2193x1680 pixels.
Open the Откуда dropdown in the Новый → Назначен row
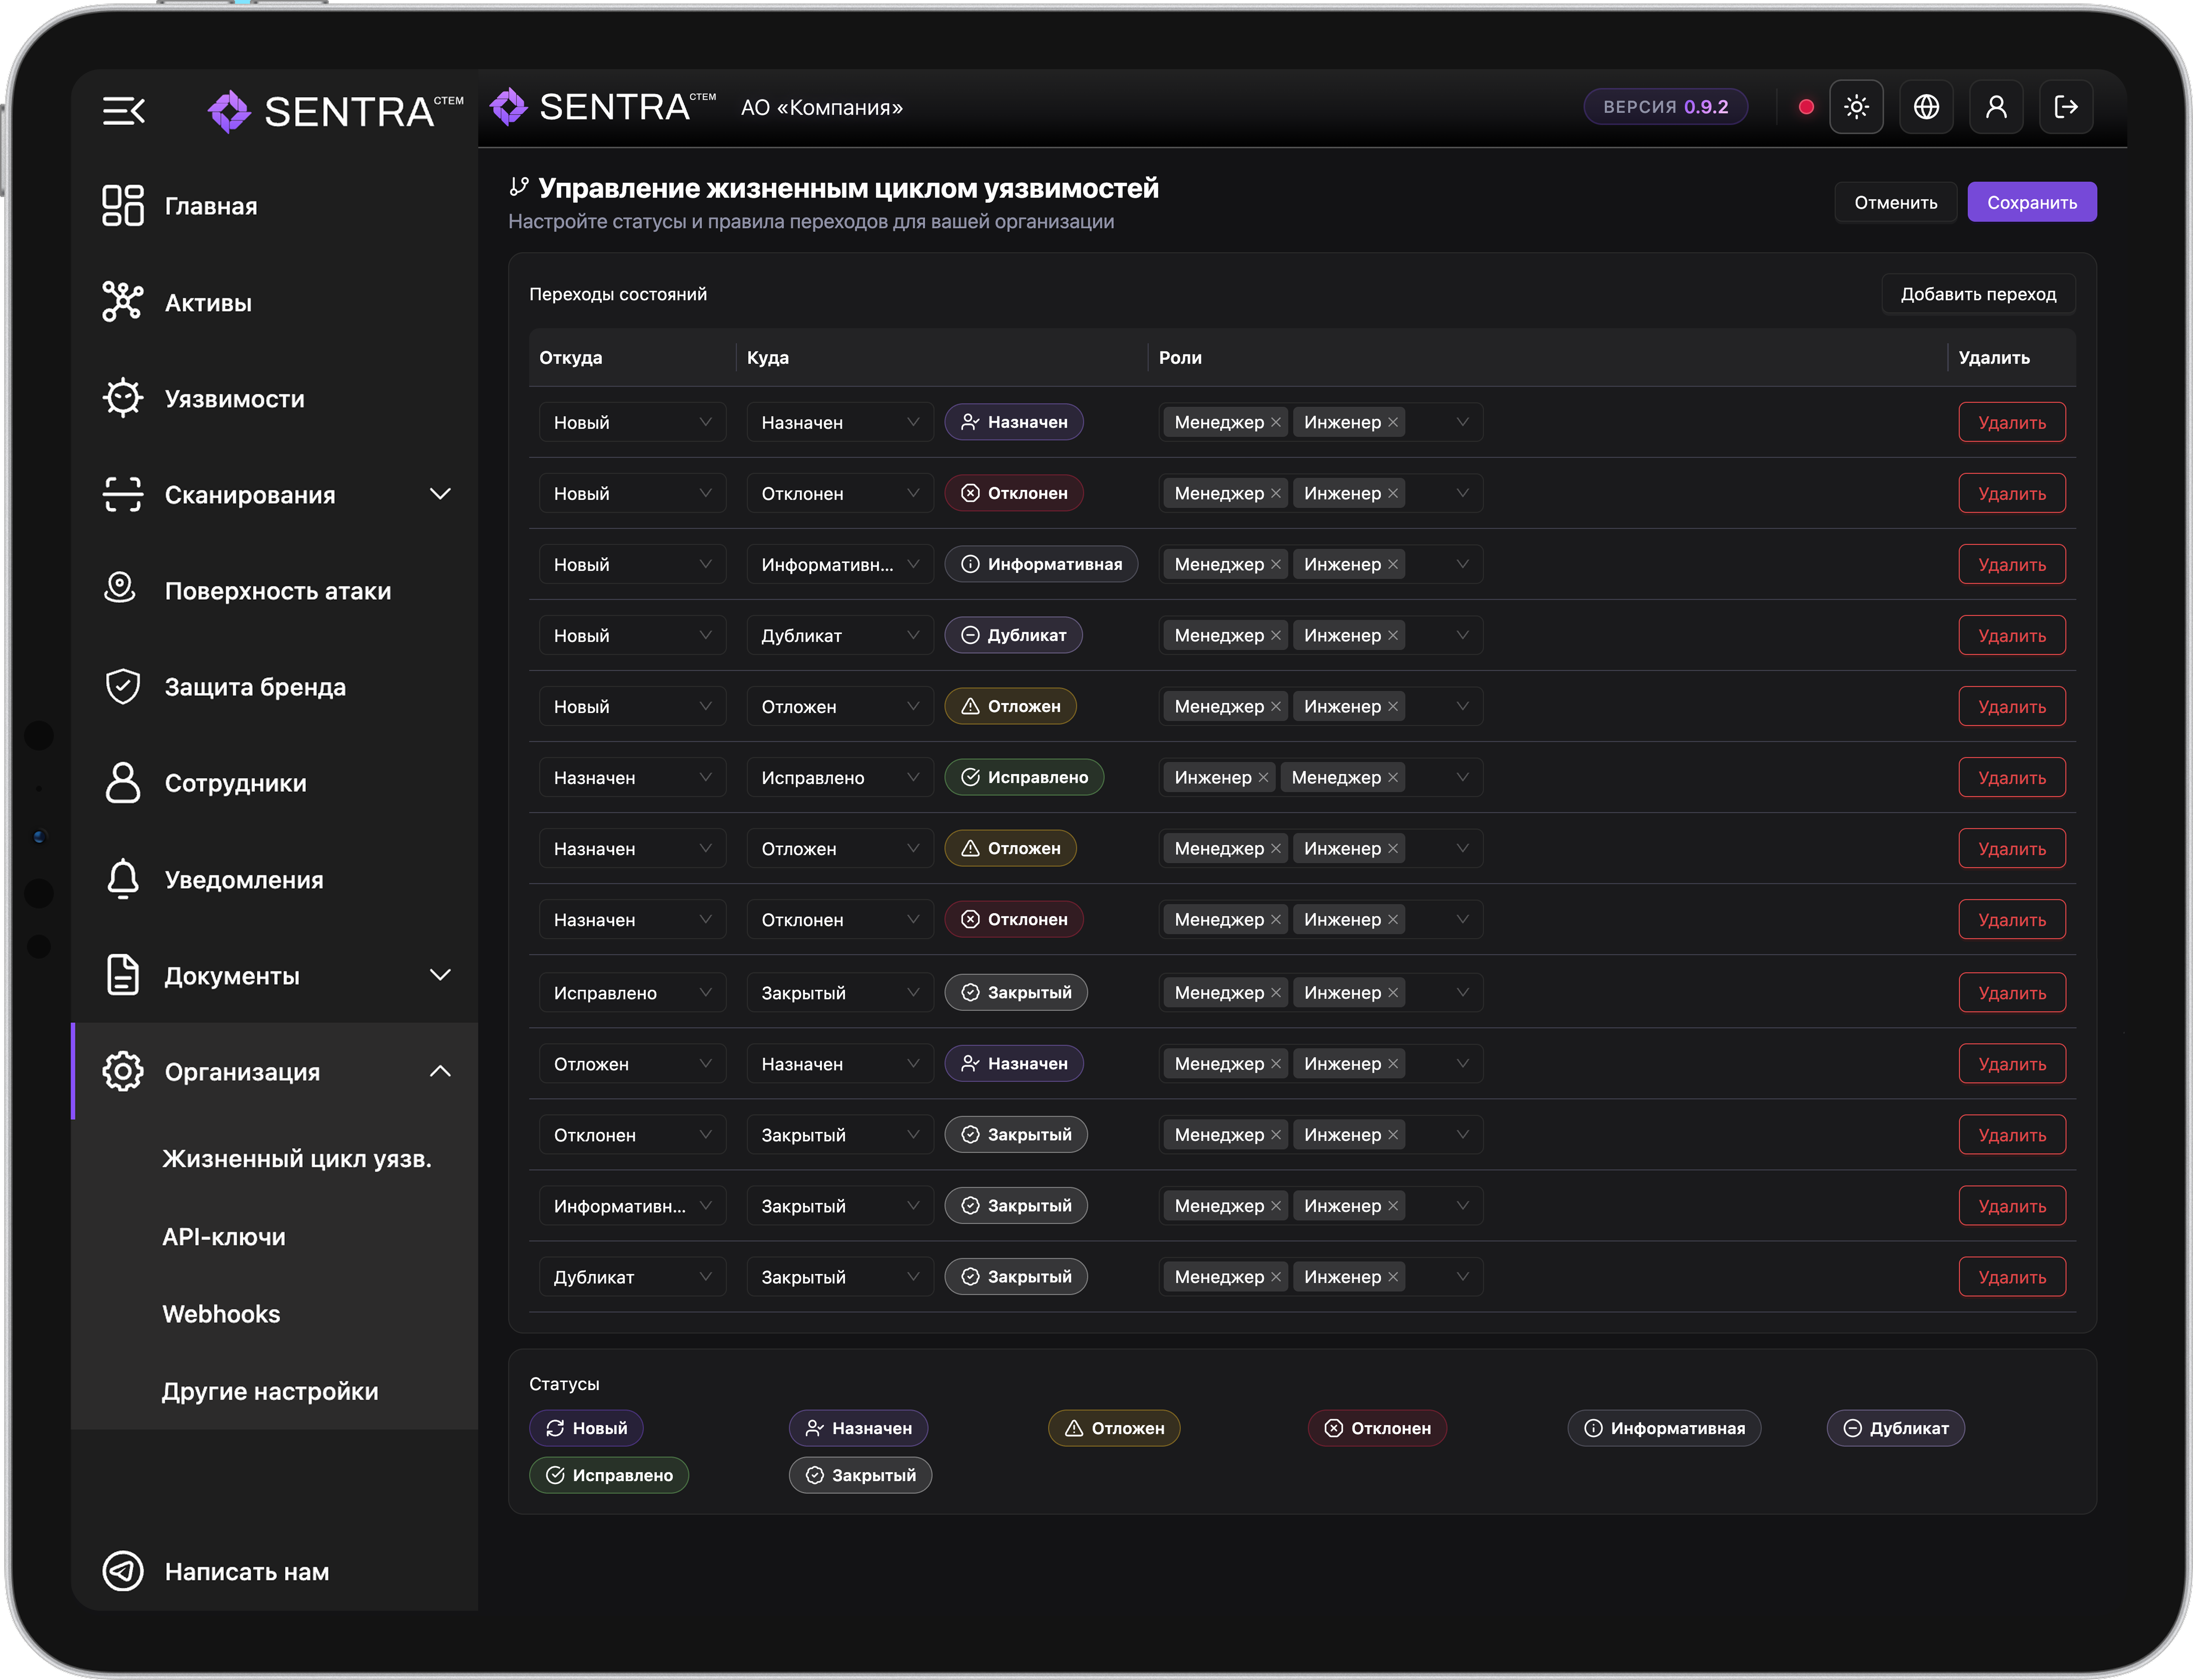632,422
